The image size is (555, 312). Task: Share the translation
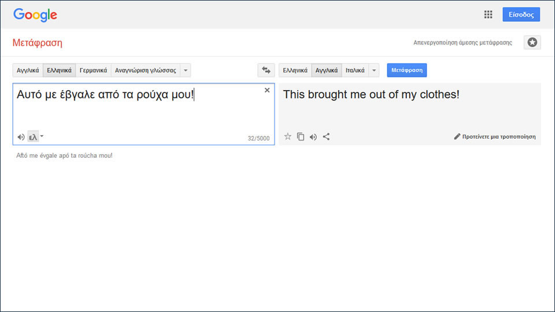(x=326, y=136)
